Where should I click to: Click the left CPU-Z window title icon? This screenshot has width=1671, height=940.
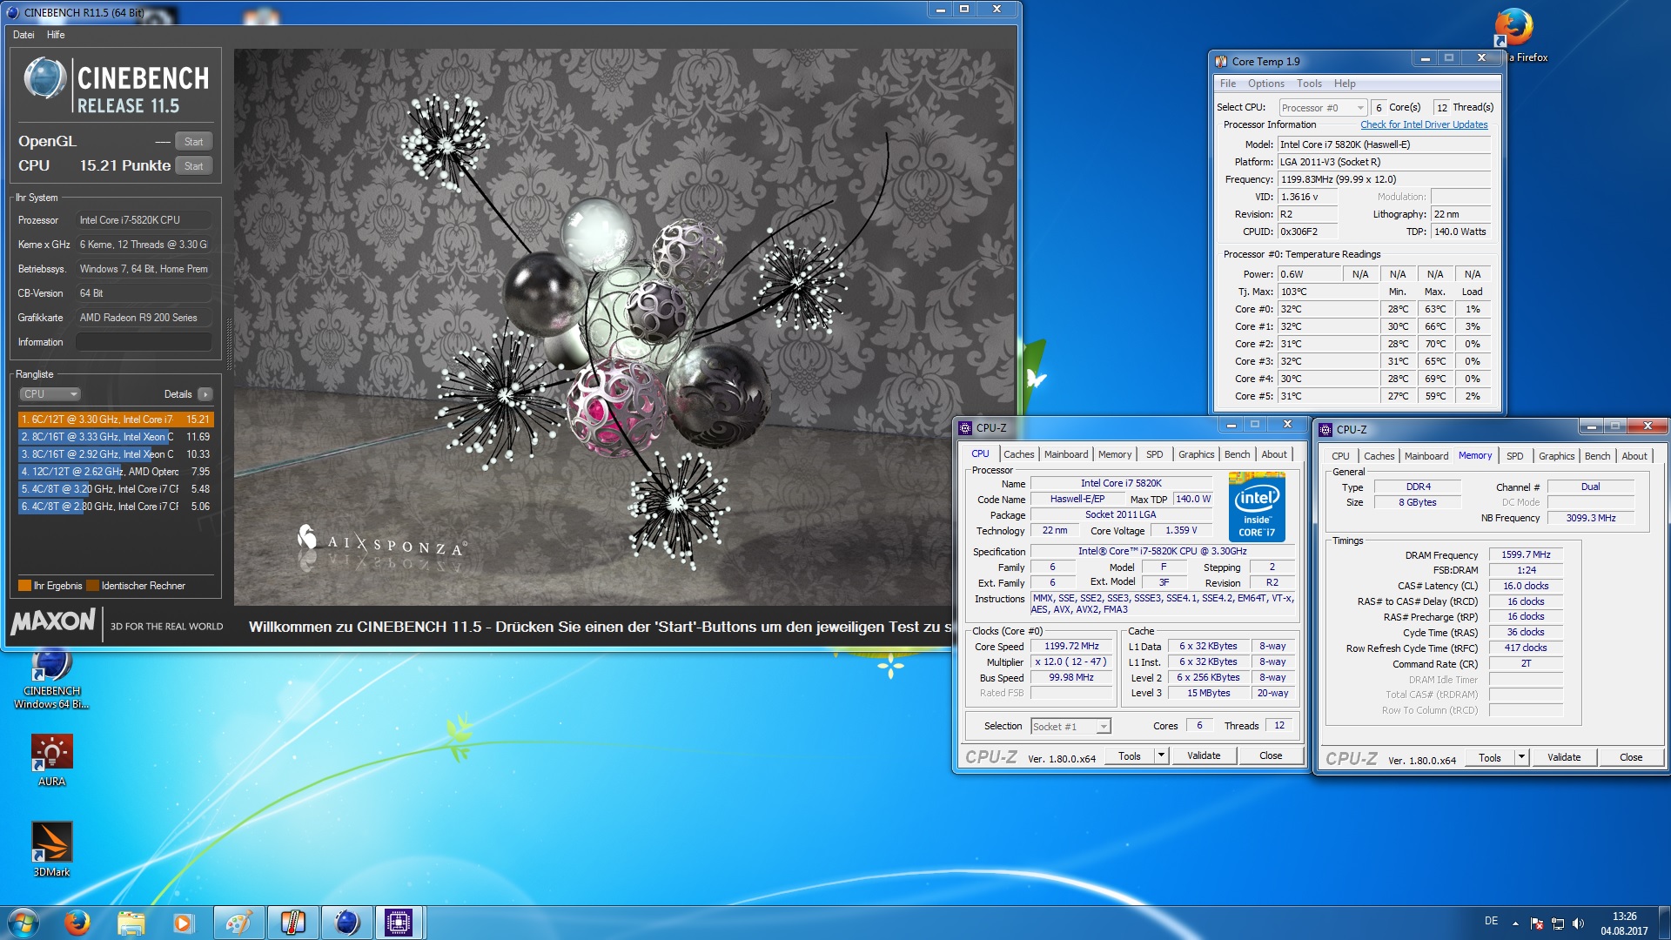pos(965,427)
